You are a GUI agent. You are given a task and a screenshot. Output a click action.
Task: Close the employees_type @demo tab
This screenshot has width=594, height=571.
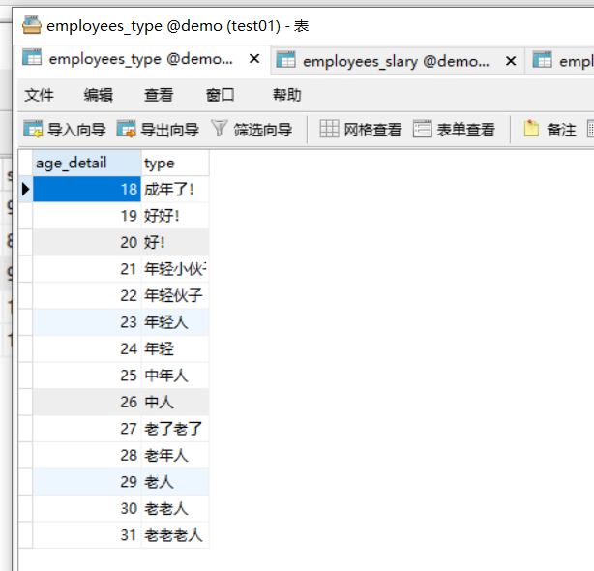click(254, 59)
